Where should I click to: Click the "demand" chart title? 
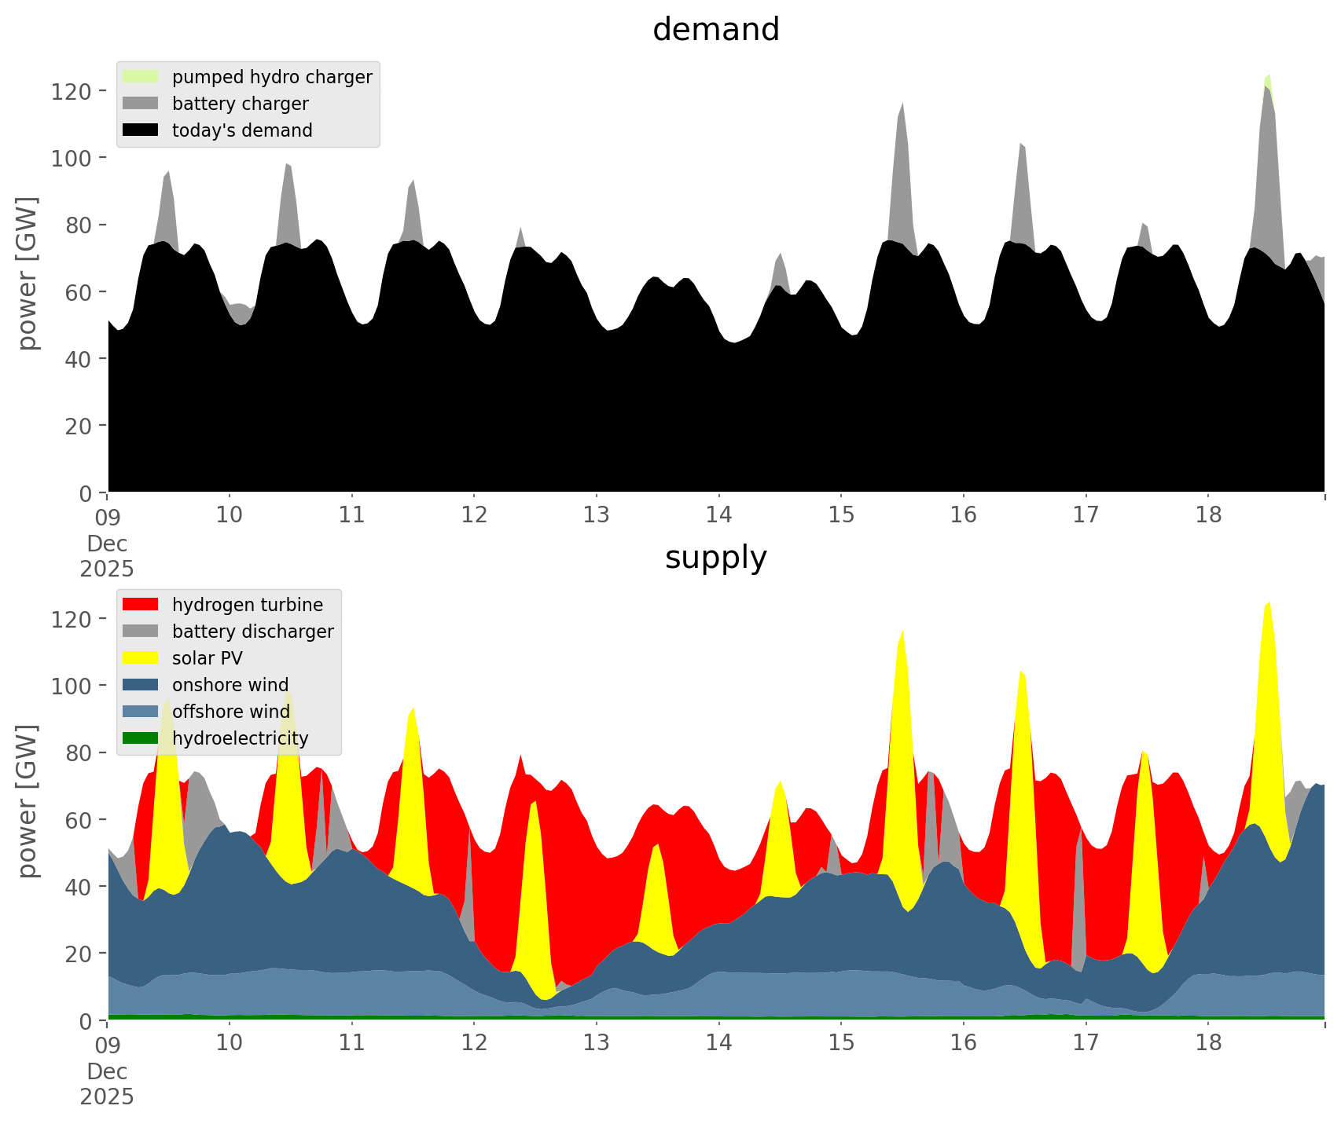(x=715, y=30)
